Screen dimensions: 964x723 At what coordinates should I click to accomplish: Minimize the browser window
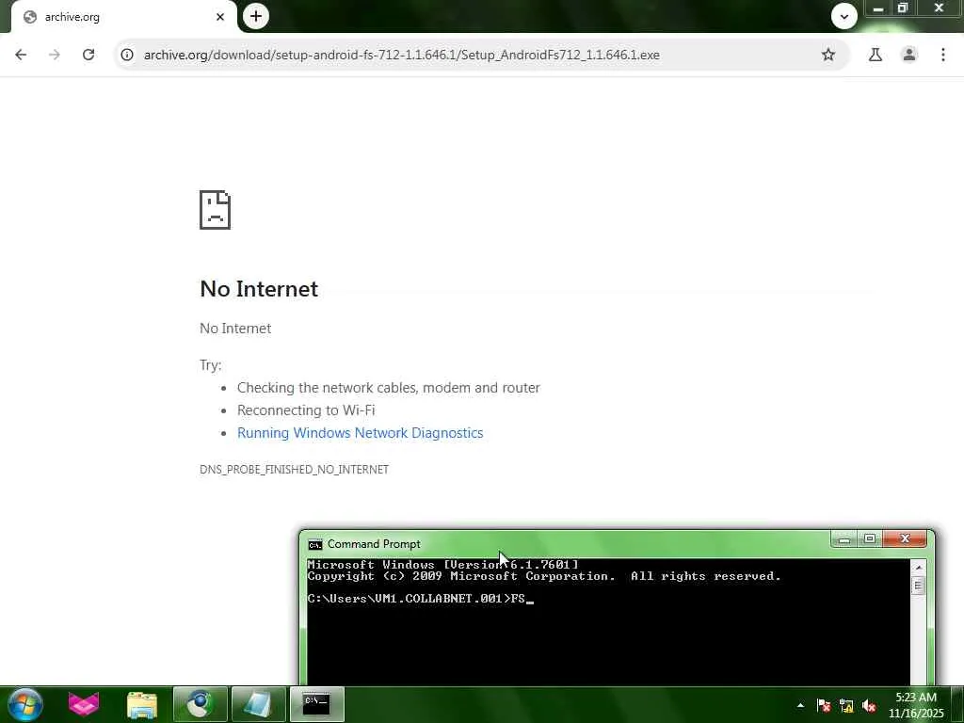(878, 8)
